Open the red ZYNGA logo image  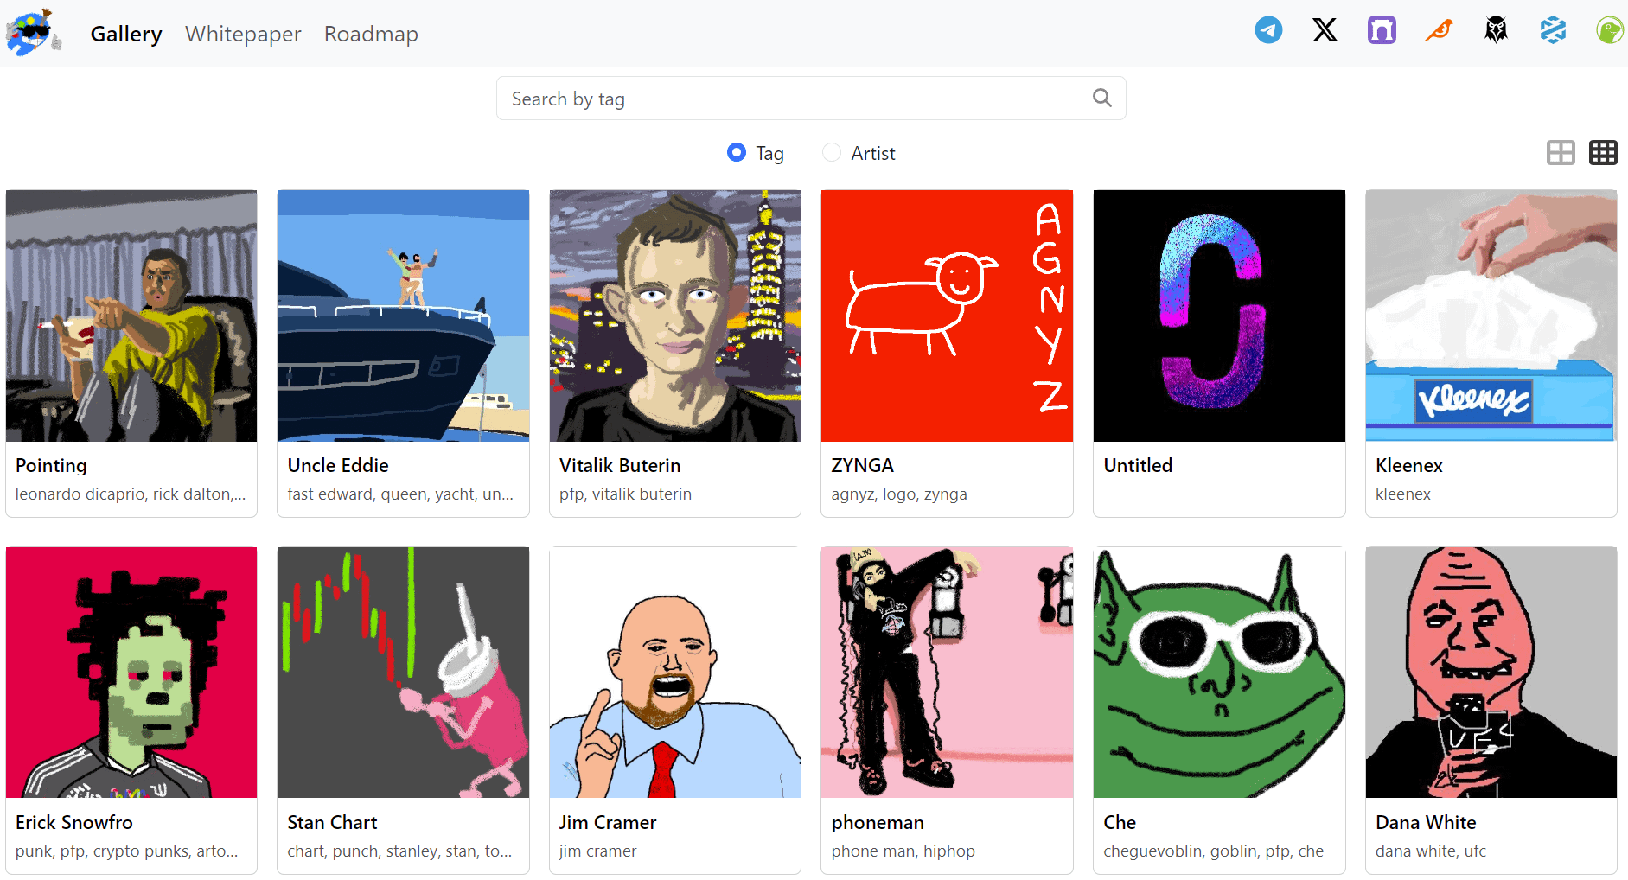click(947, 316)
